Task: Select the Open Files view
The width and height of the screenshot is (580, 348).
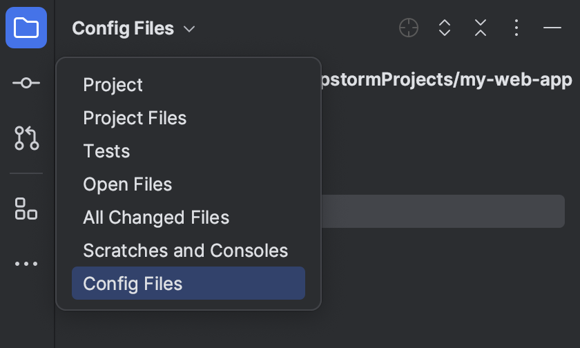Action: (x=127, y=184)
